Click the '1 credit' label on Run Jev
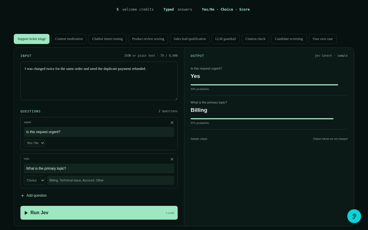Image resolution: width=368 pixels, height=230 pixels. pos(170,213)
